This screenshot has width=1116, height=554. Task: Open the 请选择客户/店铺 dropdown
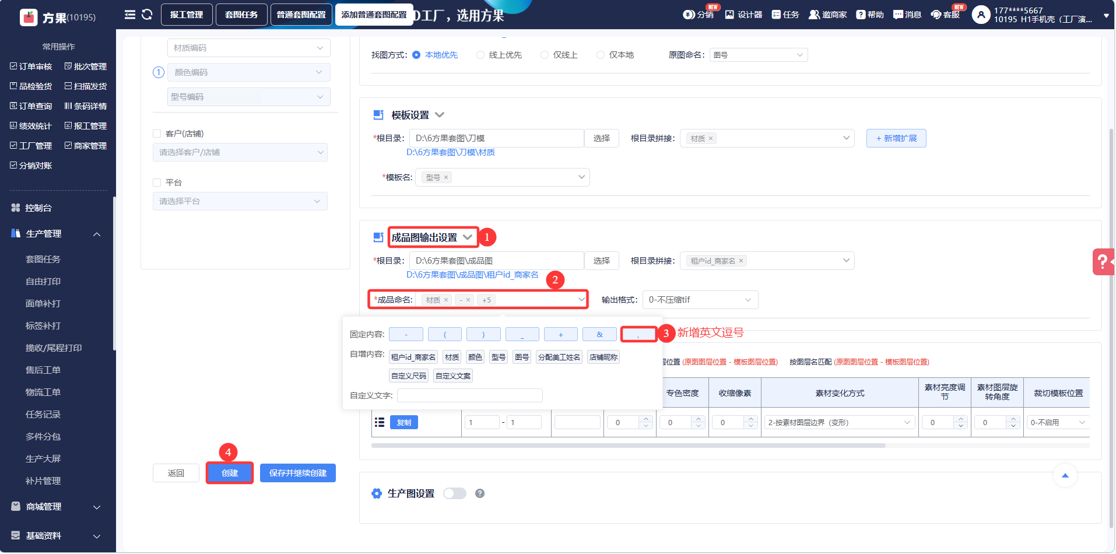240,152
